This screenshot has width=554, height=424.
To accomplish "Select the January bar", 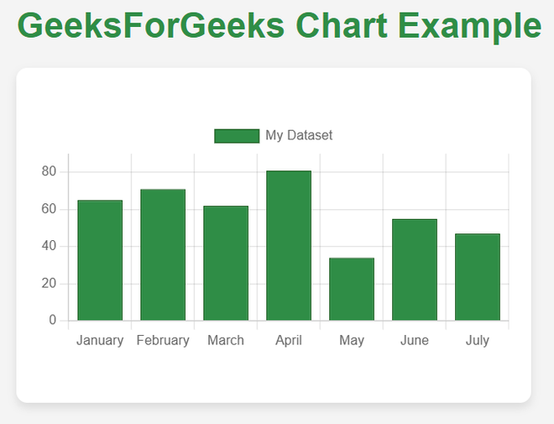I will point(100,260).
